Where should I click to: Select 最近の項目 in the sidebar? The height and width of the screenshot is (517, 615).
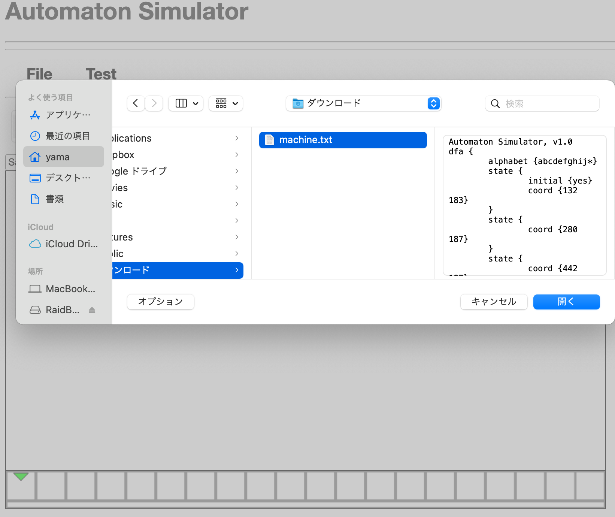click(x=64, y=136)
